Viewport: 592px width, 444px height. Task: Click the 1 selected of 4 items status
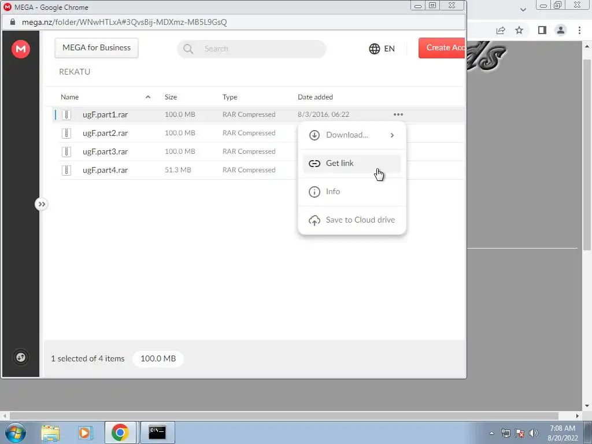[88, 358]
